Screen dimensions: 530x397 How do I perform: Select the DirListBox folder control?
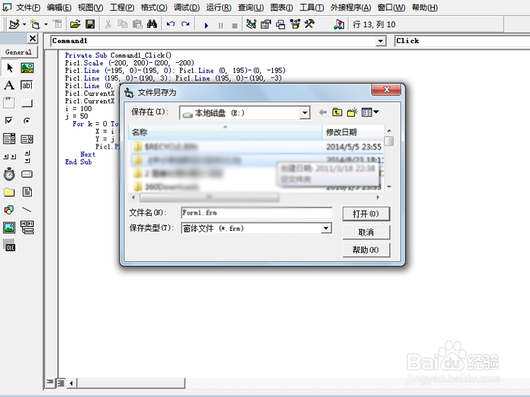point(9,192)
